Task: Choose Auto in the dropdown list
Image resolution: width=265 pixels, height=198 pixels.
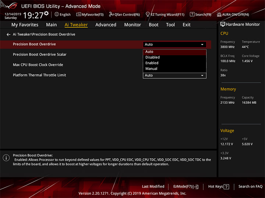Action: [x=174, y=52]
